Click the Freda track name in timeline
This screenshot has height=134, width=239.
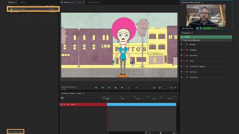coord(73,104)
